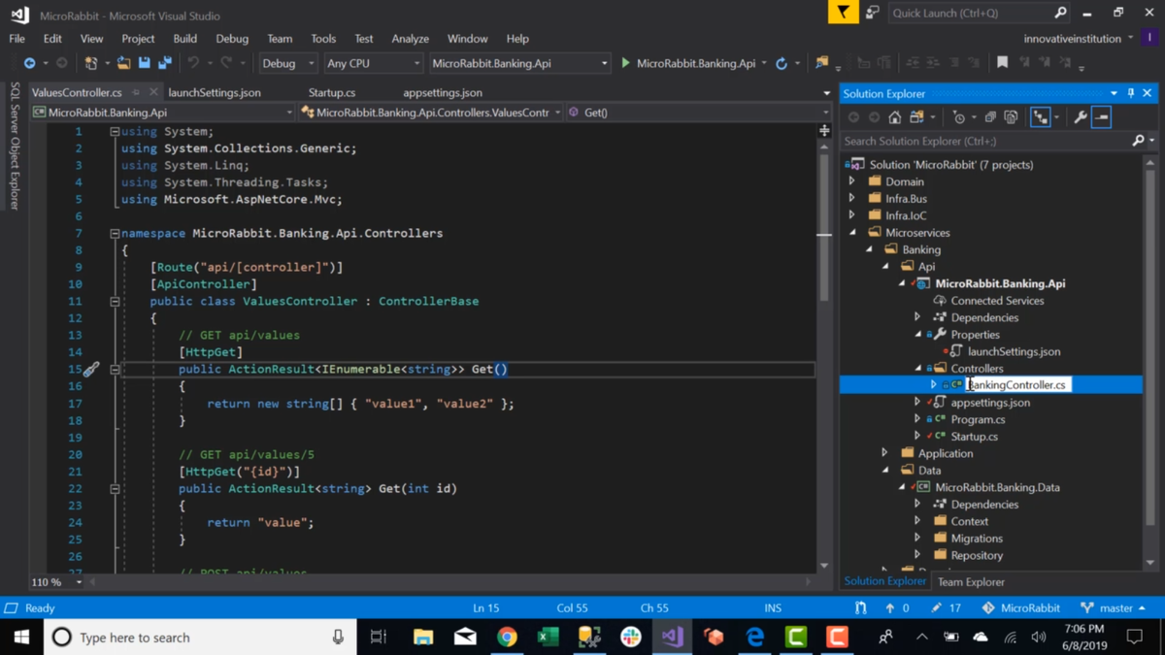Open the innovativeinstitution account menu
1165x655 pixels.
pos(1078,39)
